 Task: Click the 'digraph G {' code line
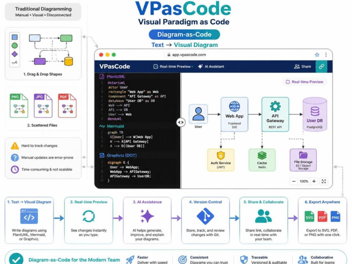click(x=118, y=162)
